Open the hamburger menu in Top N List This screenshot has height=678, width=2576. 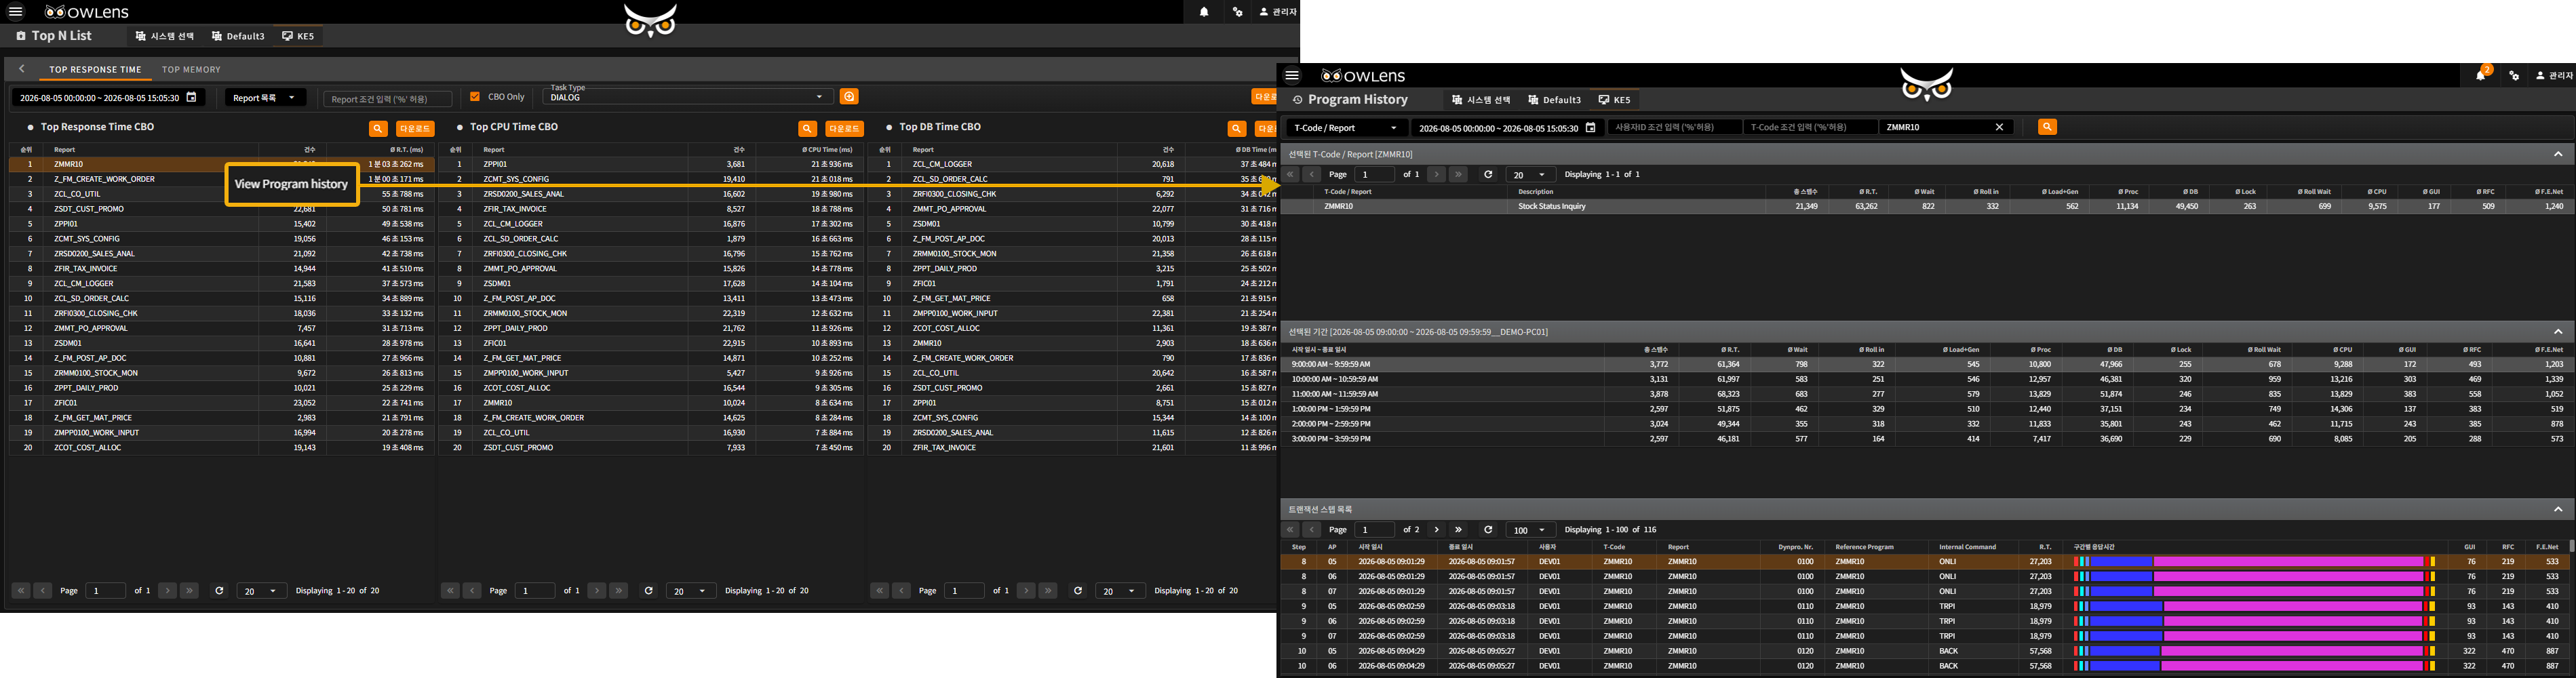click(x=15, y=12)
